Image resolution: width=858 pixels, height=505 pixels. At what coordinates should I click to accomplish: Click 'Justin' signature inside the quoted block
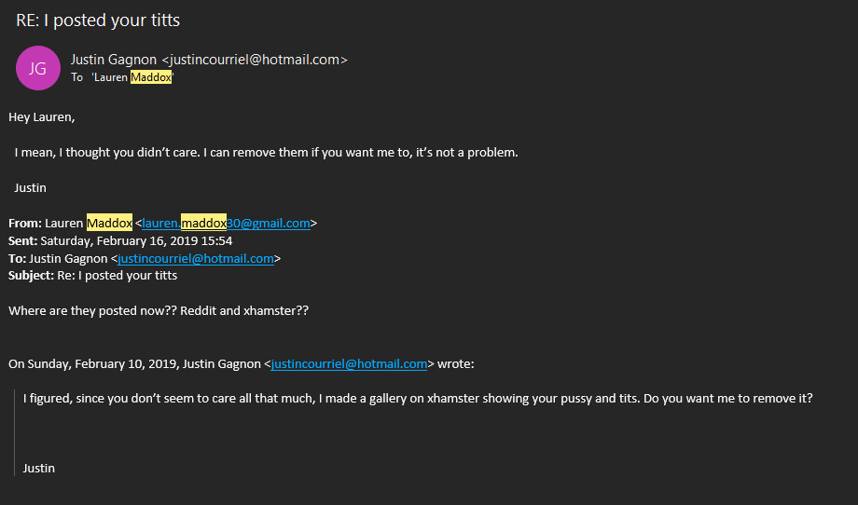click(x=39, y=468)
